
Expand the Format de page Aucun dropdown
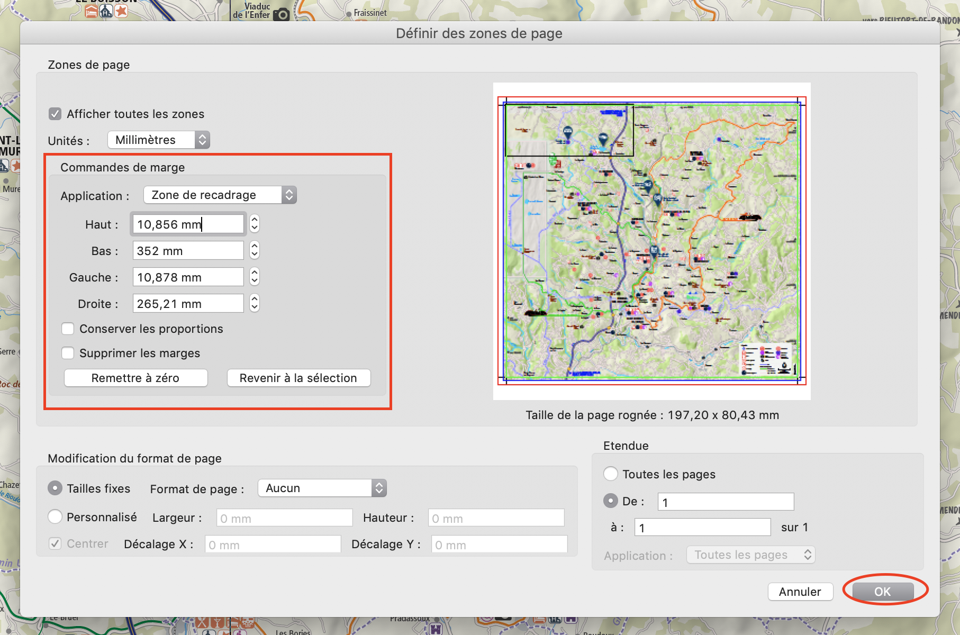[x=322, y=488]
